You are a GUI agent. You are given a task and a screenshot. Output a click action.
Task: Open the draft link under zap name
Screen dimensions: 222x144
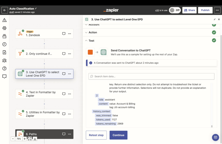tap(12, 12)
